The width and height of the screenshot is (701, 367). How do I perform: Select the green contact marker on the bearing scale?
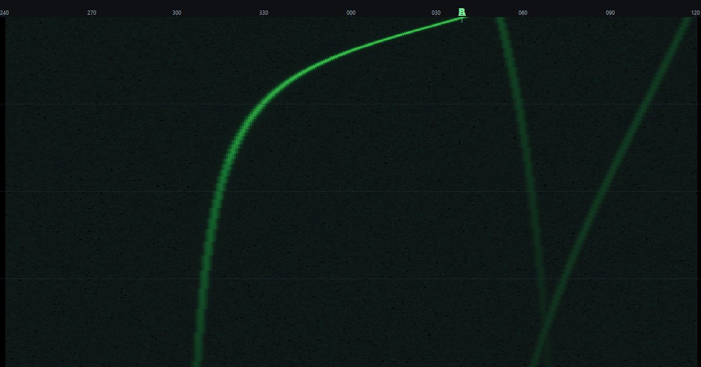pos(462,12)
